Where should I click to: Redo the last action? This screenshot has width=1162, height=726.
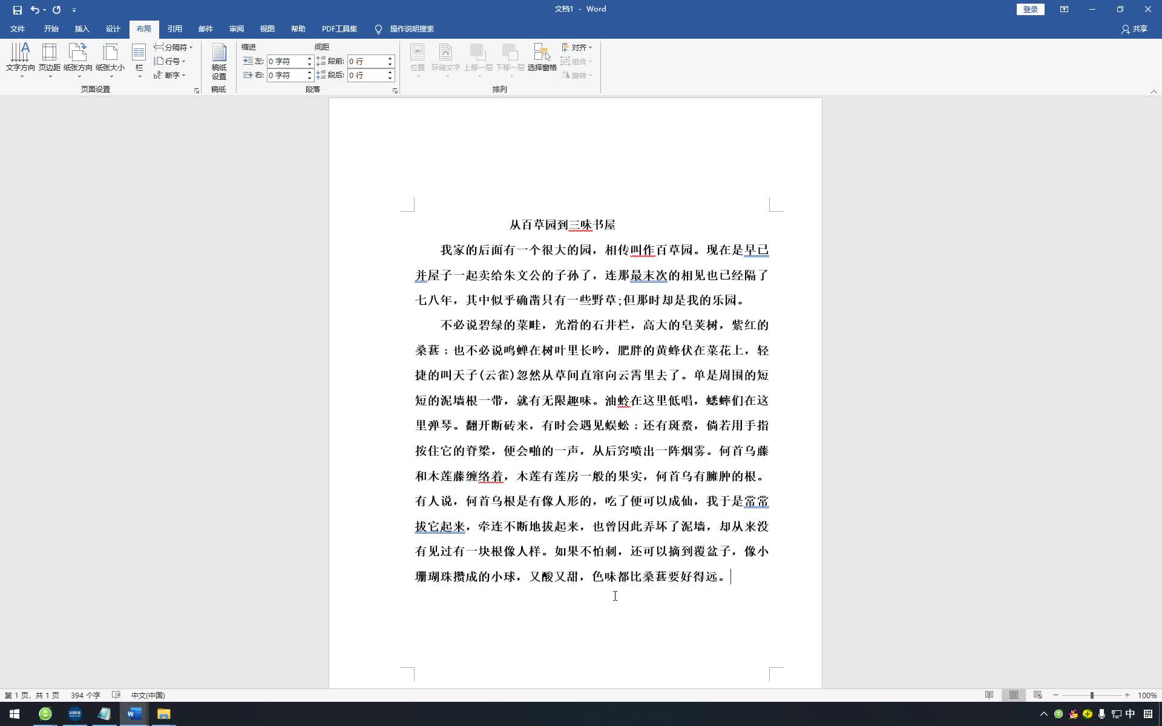(x=56, y=10)
